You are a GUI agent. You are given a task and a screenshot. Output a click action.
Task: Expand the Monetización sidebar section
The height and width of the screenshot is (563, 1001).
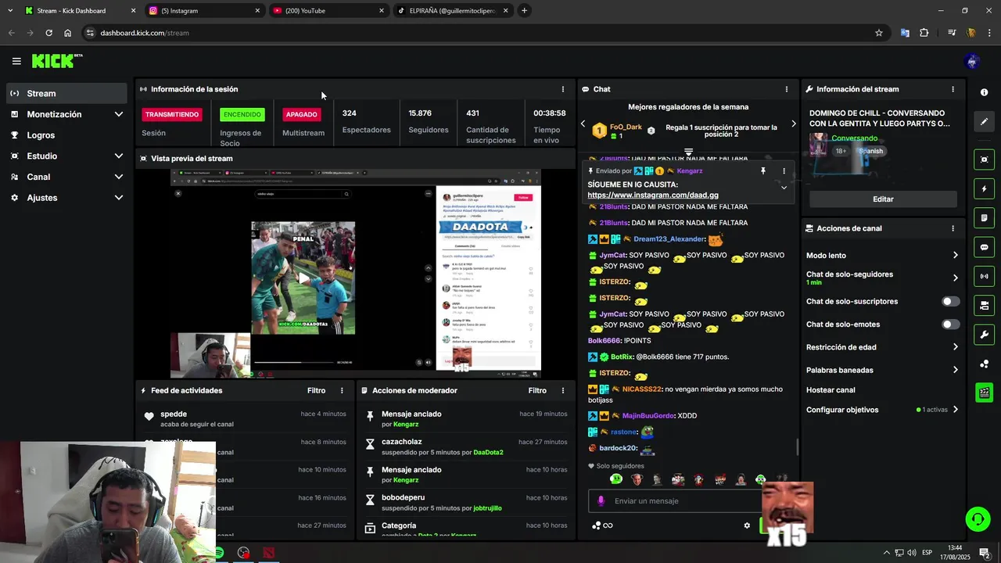(x=119, y=114)
